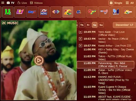
Task: Open the Videos tab
Action: click(x=36, y=3)
